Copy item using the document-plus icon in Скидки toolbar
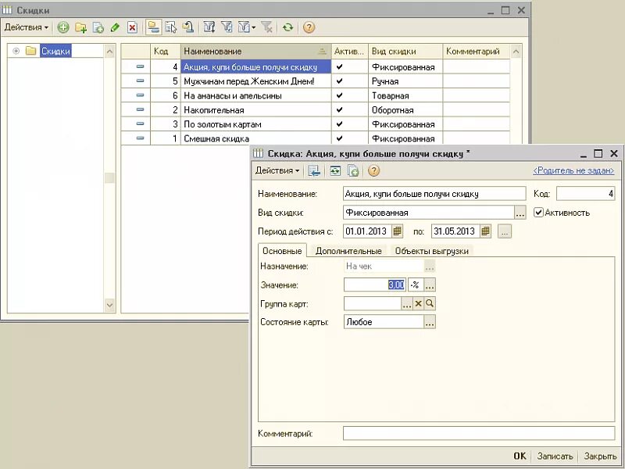This screenshot has width=625, height=469. coord(98,27)
